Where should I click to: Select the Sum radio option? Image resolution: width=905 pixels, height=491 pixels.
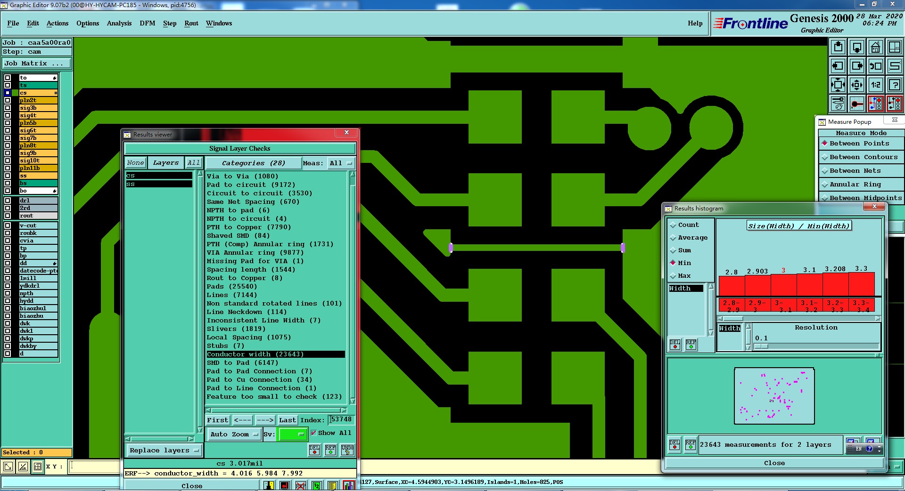pyautogui.click(x=681, y=250)
